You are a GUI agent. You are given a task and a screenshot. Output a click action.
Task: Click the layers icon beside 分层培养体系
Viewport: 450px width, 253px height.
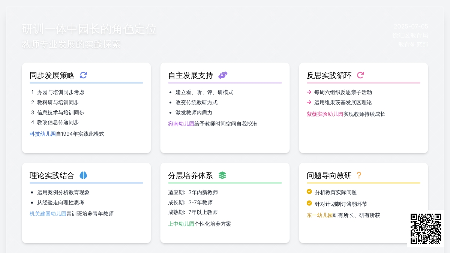click(x=222, y=175)
